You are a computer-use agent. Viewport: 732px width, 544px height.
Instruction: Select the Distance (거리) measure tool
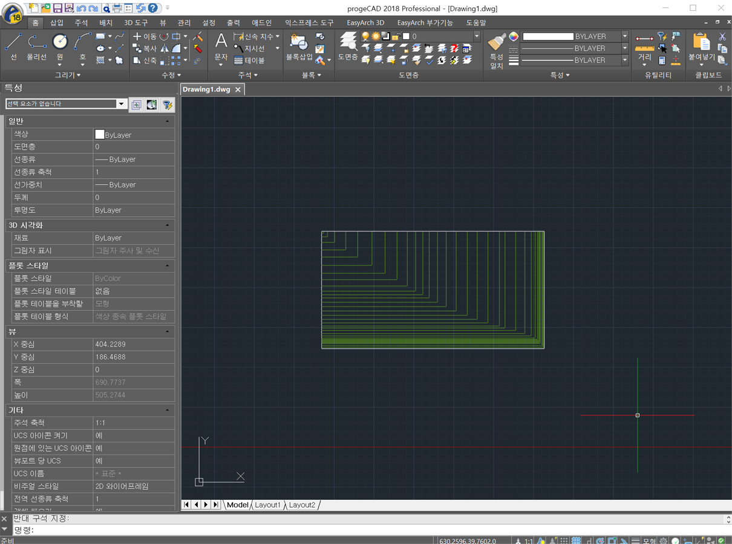tap(644, 44)
